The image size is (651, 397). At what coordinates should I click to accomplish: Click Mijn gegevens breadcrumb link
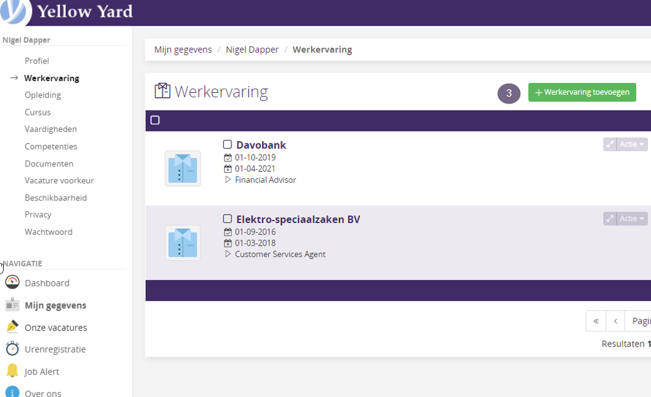[x=183, y=50]
